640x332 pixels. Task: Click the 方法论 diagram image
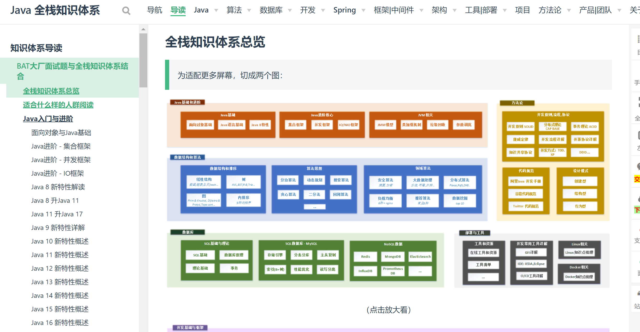(x=553, y=160)
